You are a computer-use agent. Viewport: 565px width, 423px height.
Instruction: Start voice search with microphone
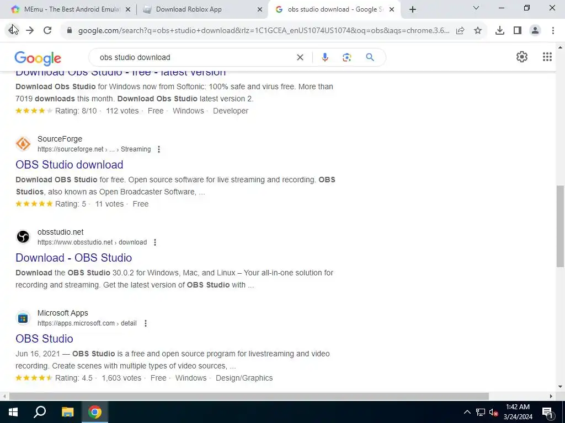tap(325, 57)
